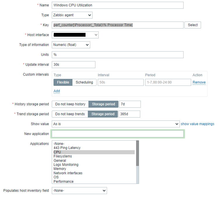Viewport: 224px width, 197px height.
Task: Select the Flexible interval type
Action: point(63,82)
